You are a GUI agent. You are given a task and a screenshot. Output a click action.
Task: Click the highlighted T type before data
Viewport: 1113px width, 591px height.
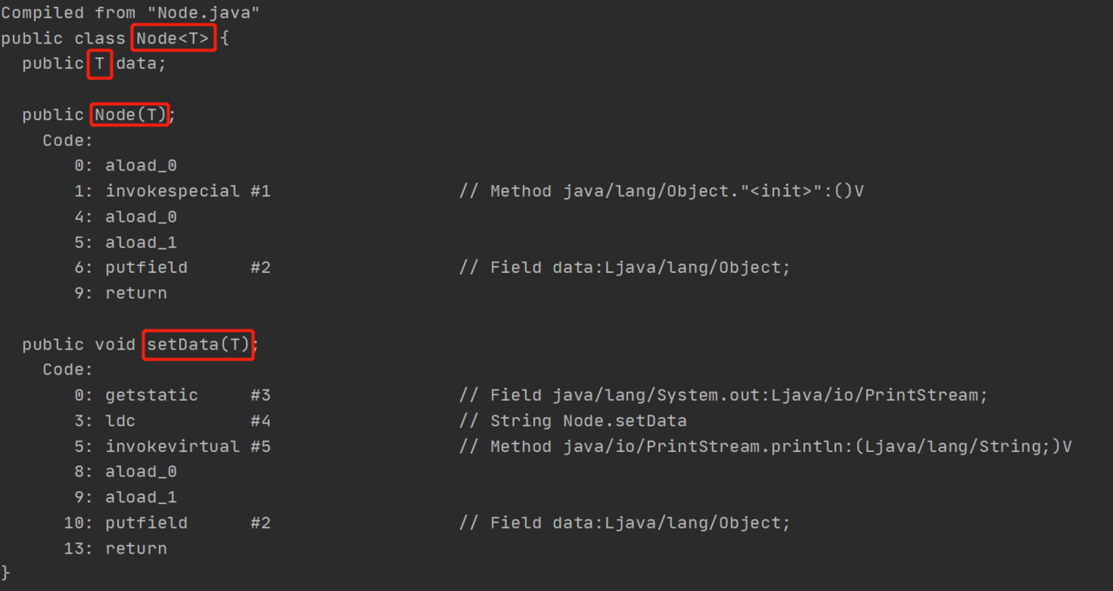(100, 64)
